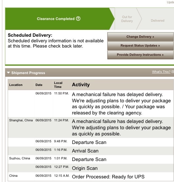Viewport: 174px width, 182px height.
Task: Click Order Processed: Ready for UPS row
Action: point(90,177)
